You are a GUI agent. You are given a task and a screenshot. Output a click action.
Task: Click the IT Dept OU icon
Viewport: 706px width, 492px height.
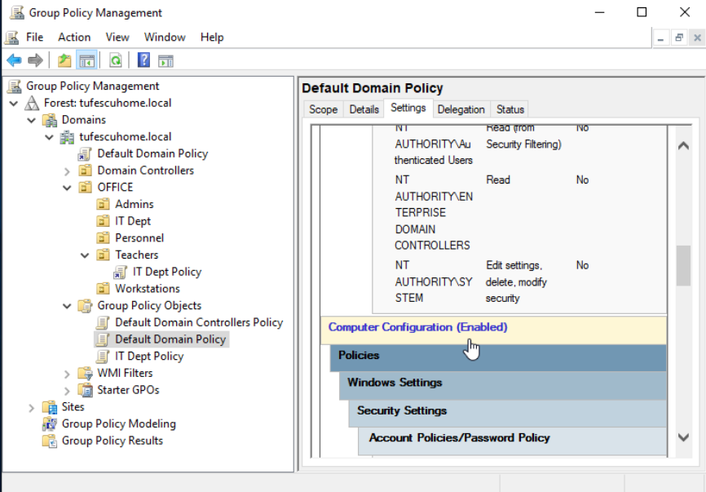pyautogui.click(x=103, y=221)
